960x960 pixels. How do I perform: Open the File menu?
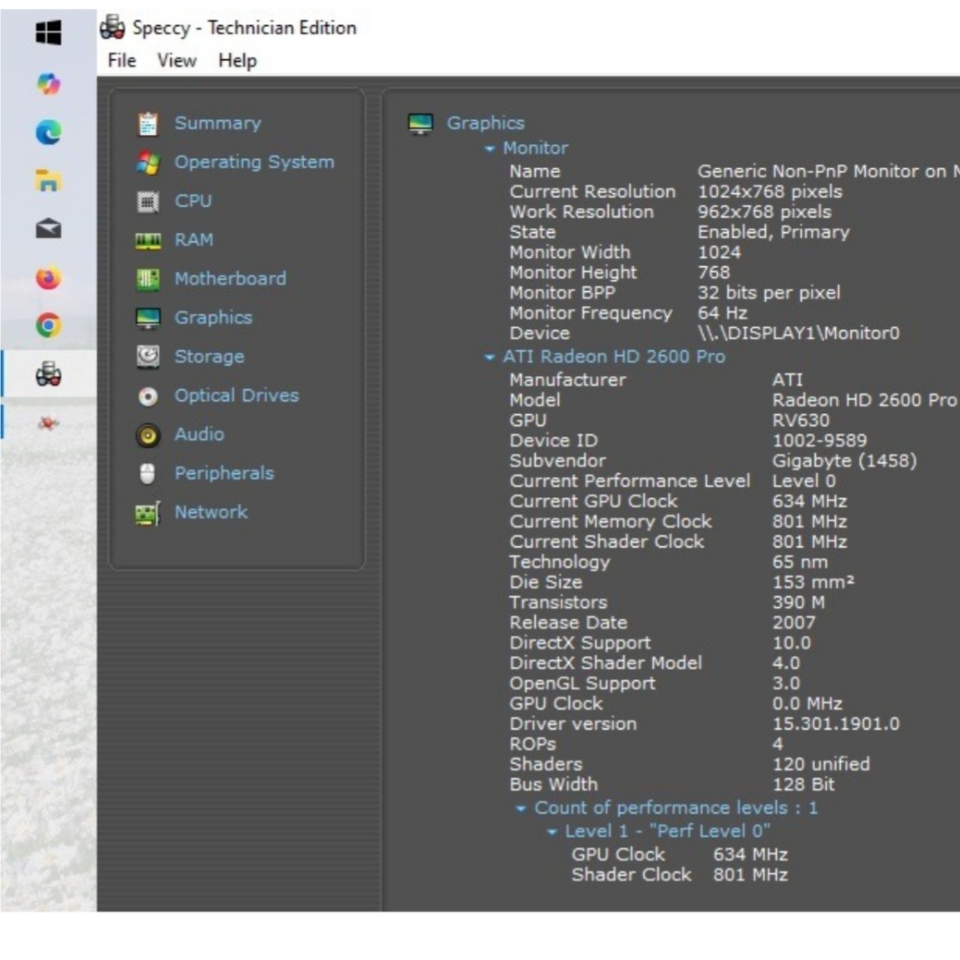tap(121, 61)
